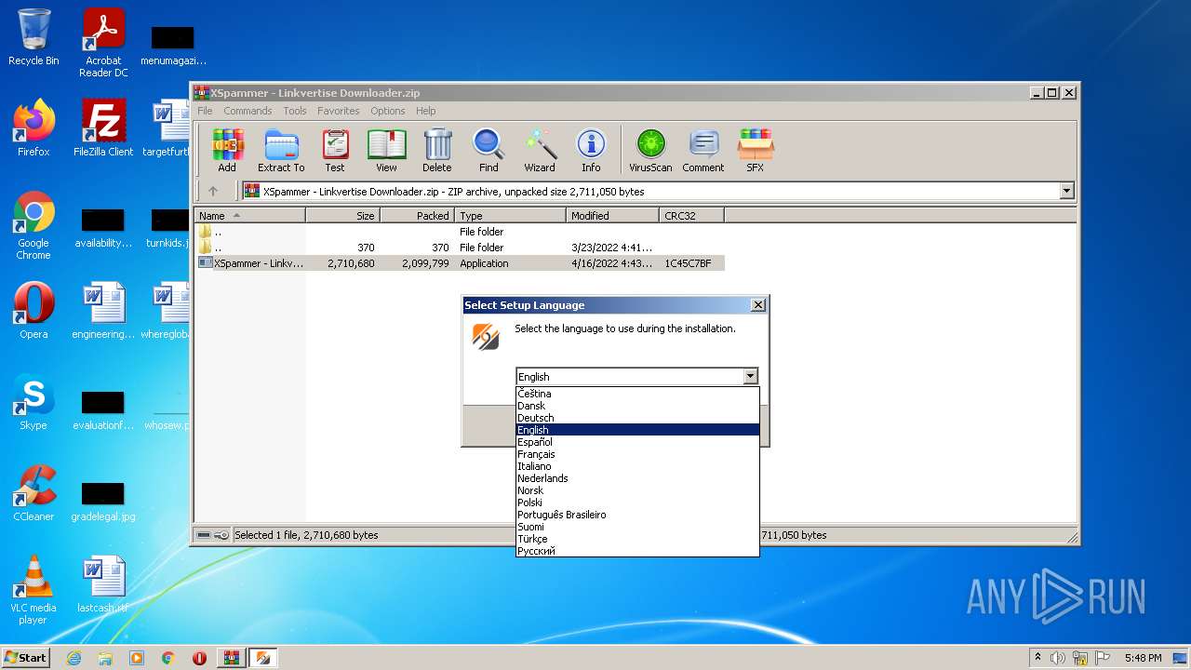Close the Select Setup Language dialog
Image resolution: width=1191 pixels, height=670 pixels.
coord(758,305)
